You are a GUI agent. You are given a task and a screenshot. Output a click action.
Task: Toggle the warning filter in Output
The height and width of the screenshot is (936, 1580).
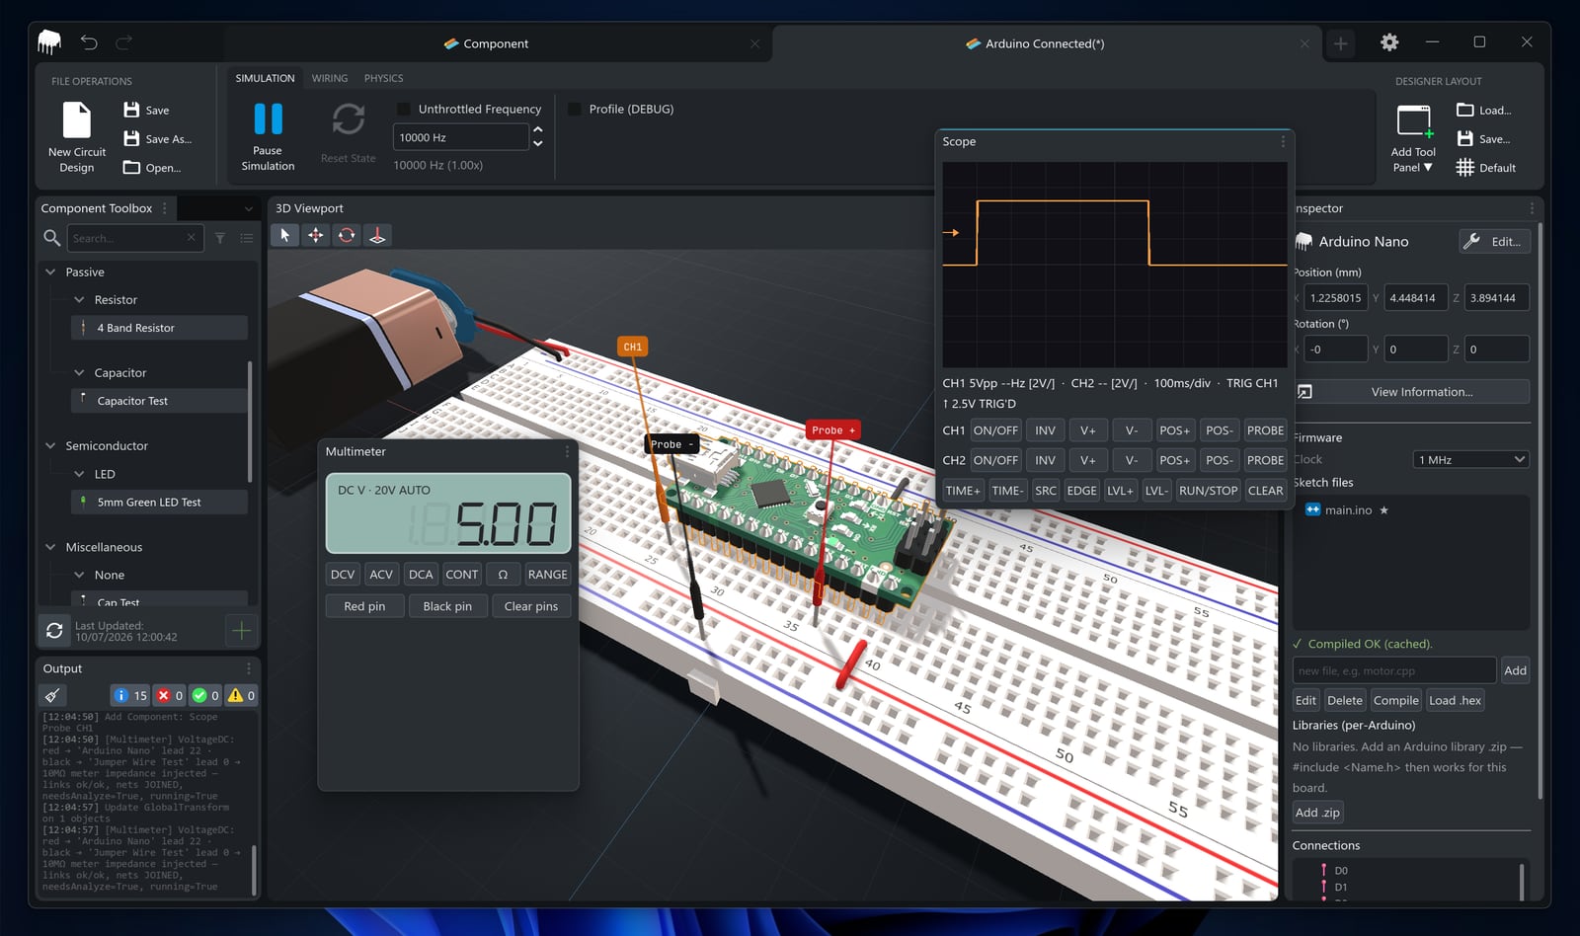pyautogui.click(x=242, y=695)
